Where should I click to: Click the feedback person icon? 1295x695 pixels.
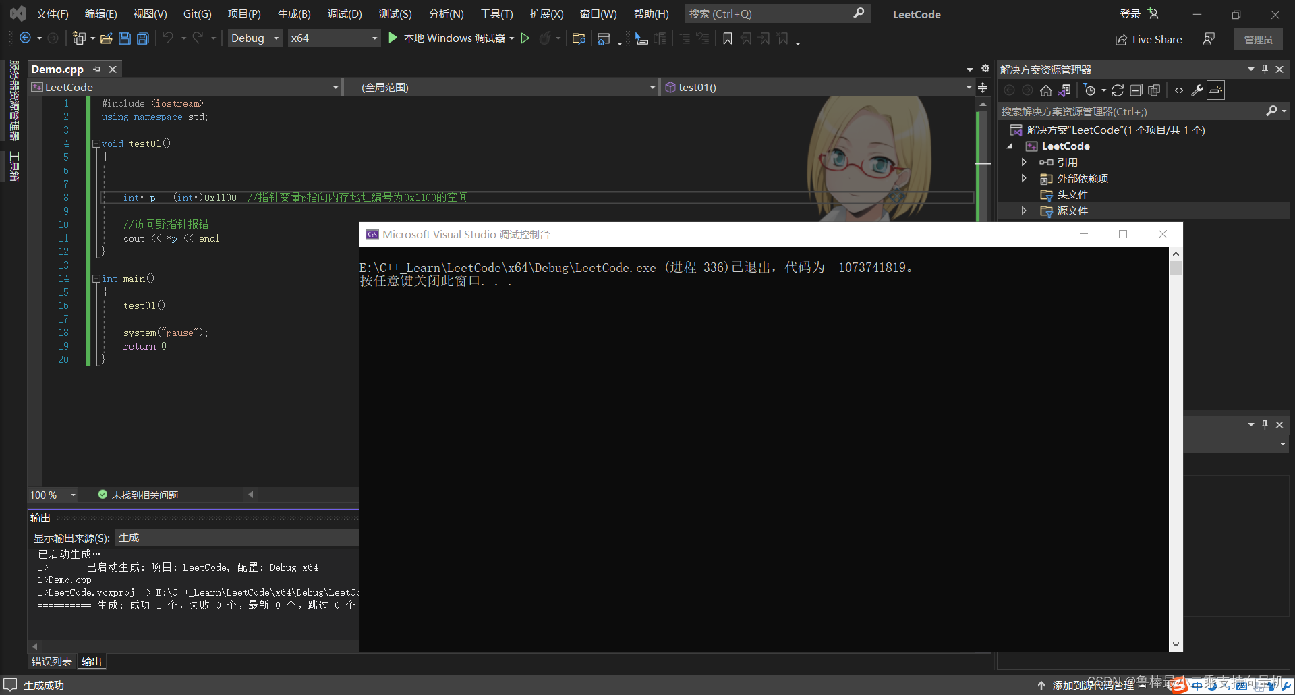click(1209, 39)
